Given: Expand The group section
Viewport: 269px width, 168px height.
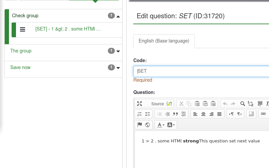Looking at the screenshot, I should [118, 51].
